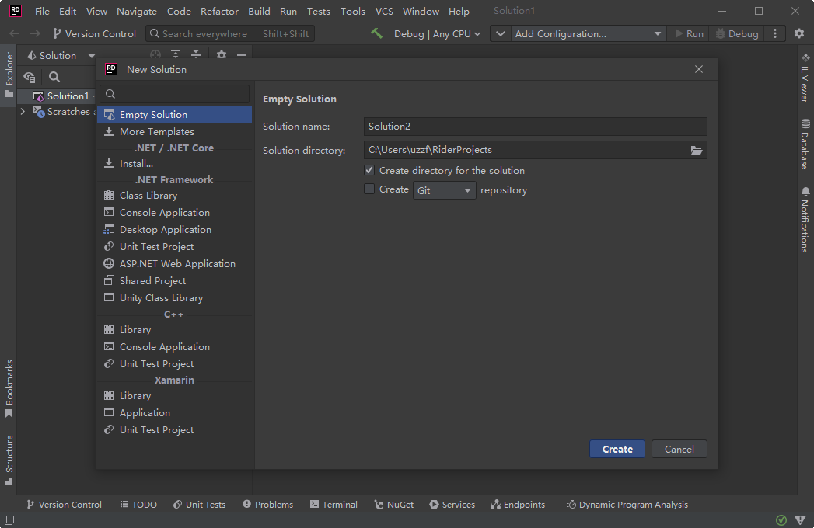
Task: Click the Explorer search magnifier icon
Action: tap(54, 78)
